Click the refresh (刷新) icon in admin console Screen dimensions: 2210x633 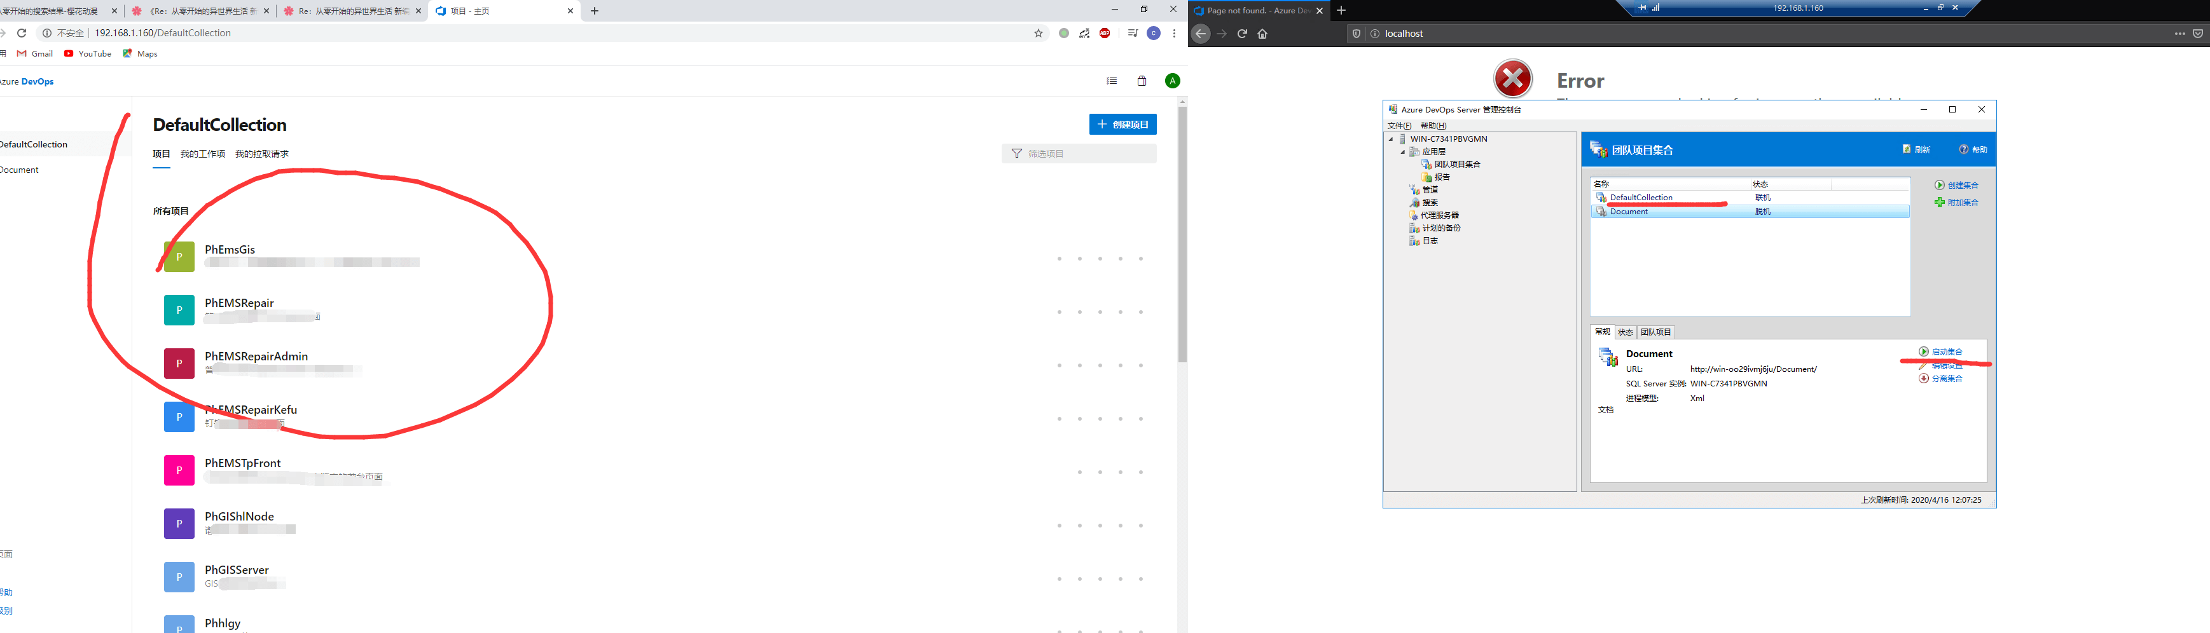[1906, 149]
